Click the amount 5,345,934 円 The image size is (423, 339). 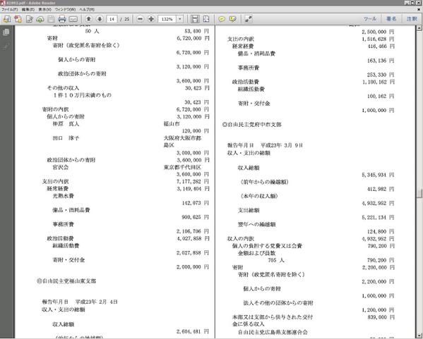tap(378, 175)
